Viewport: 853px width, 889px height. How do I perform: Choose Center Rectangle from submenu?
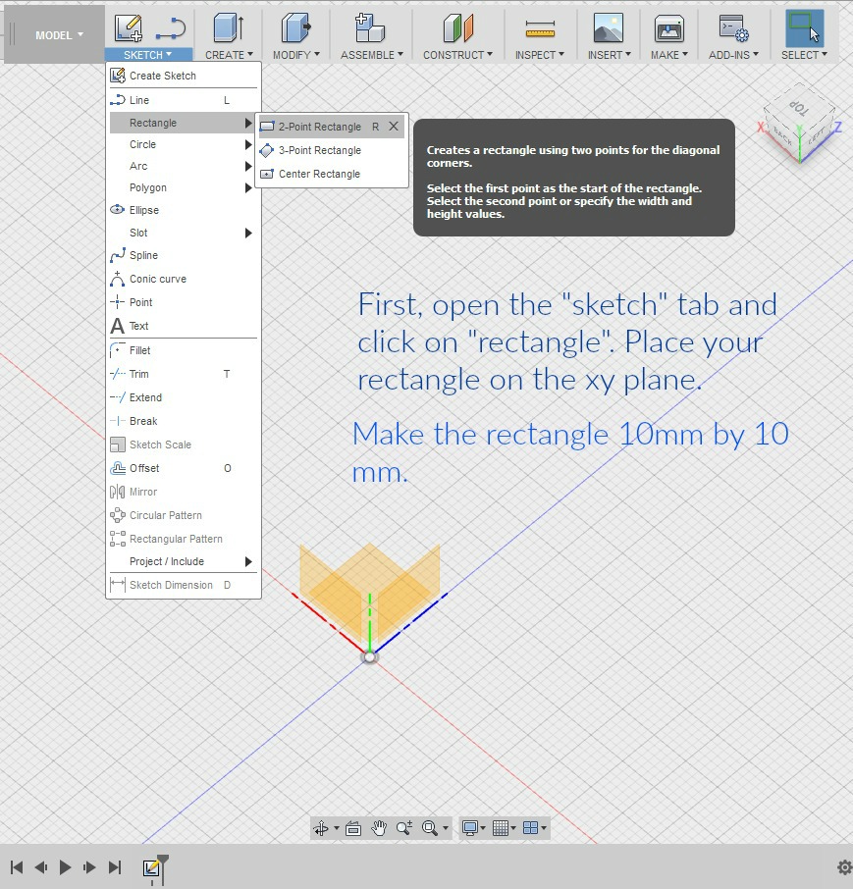[x=319, y=174]
